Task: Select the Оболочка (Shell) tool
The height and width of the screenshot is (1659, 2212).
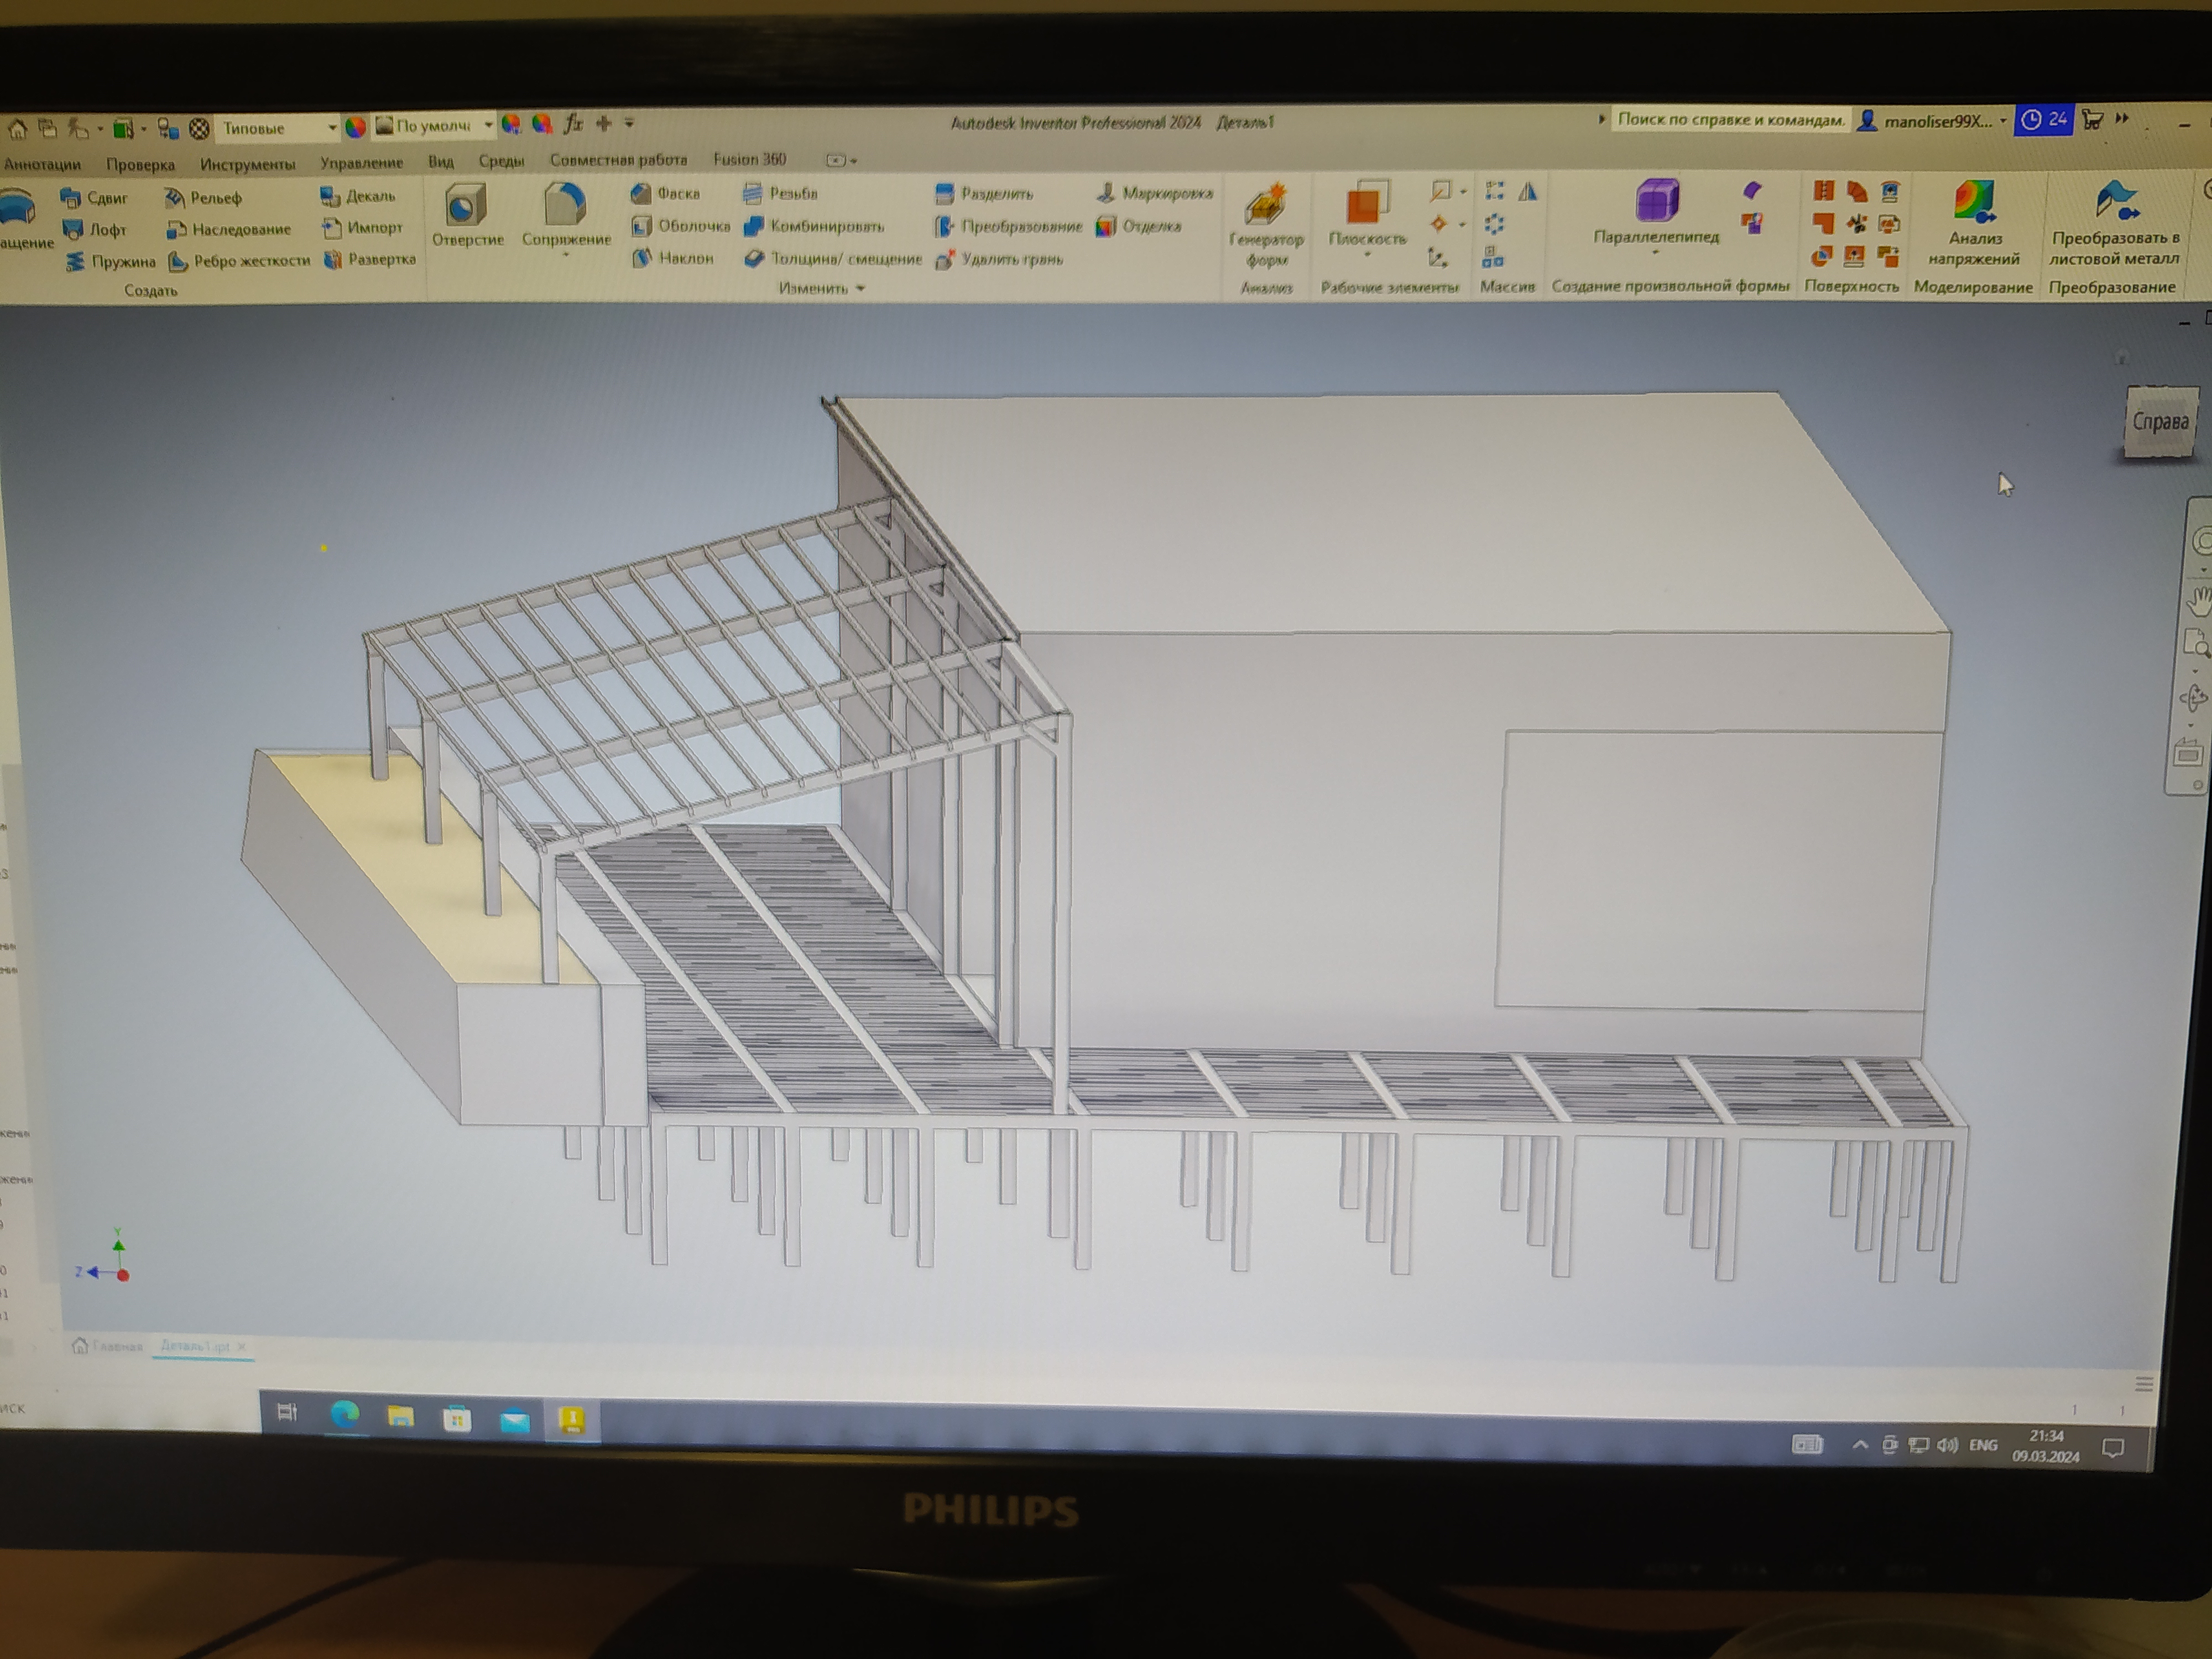Action: pyautogui.click(x=681, y=226)
